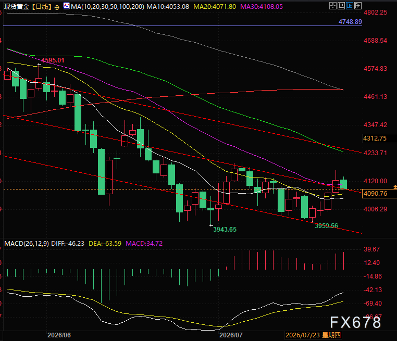
Task: Click the jump-to-chart-start axis icon
Action: point(341,6)
